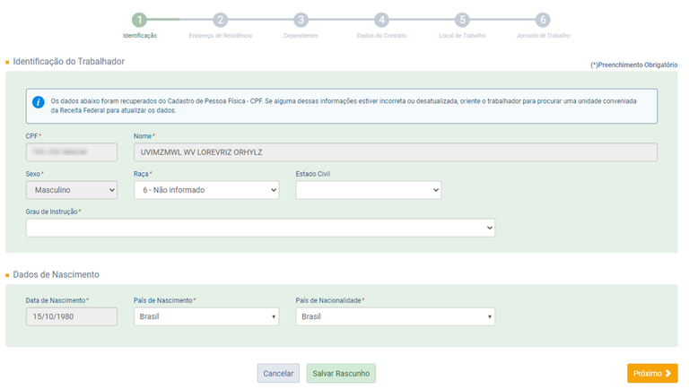
Task: Click the Data de Nascimento field
Action: [72, 316]
